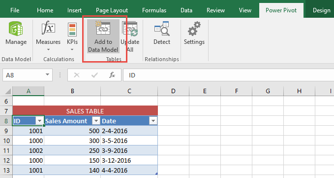The width and height of the screenshot is (334, 178).
Task: Select row 12 header
Action: tap(6, 160)
